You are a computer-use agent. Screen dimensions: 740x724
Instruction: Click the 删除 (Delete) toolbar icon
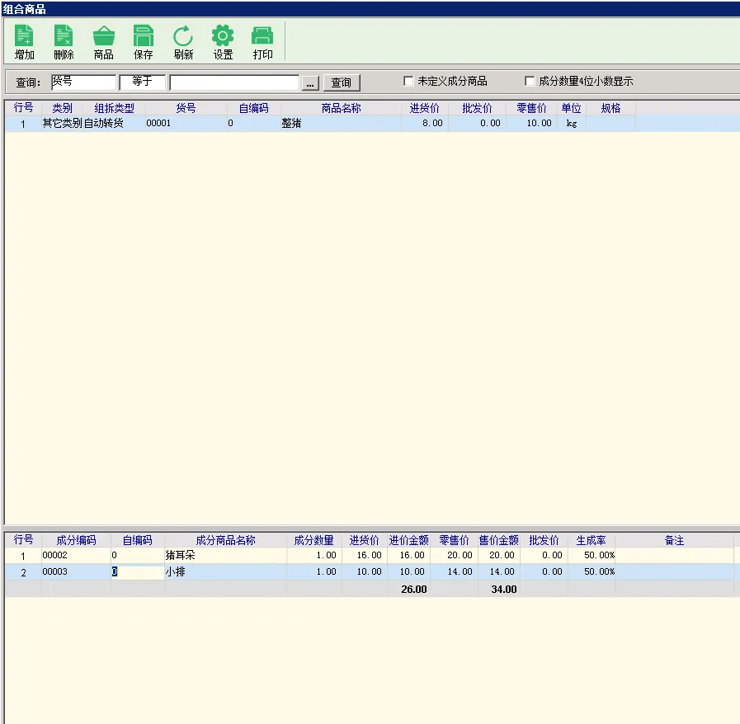point(64,42)
